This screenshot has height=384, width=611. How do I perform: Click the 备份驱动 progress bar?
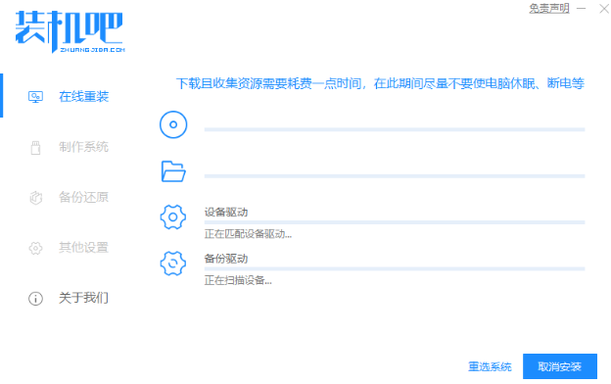[x=395, y=268]
